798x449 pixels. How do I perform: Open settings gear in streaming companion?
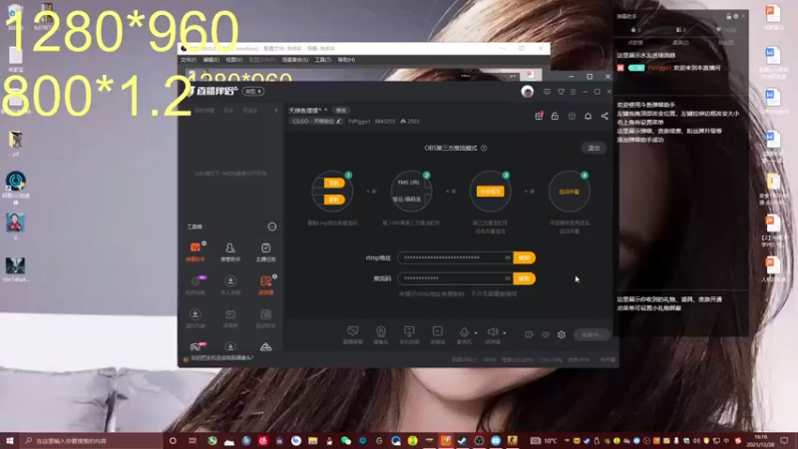coord(562,334)
